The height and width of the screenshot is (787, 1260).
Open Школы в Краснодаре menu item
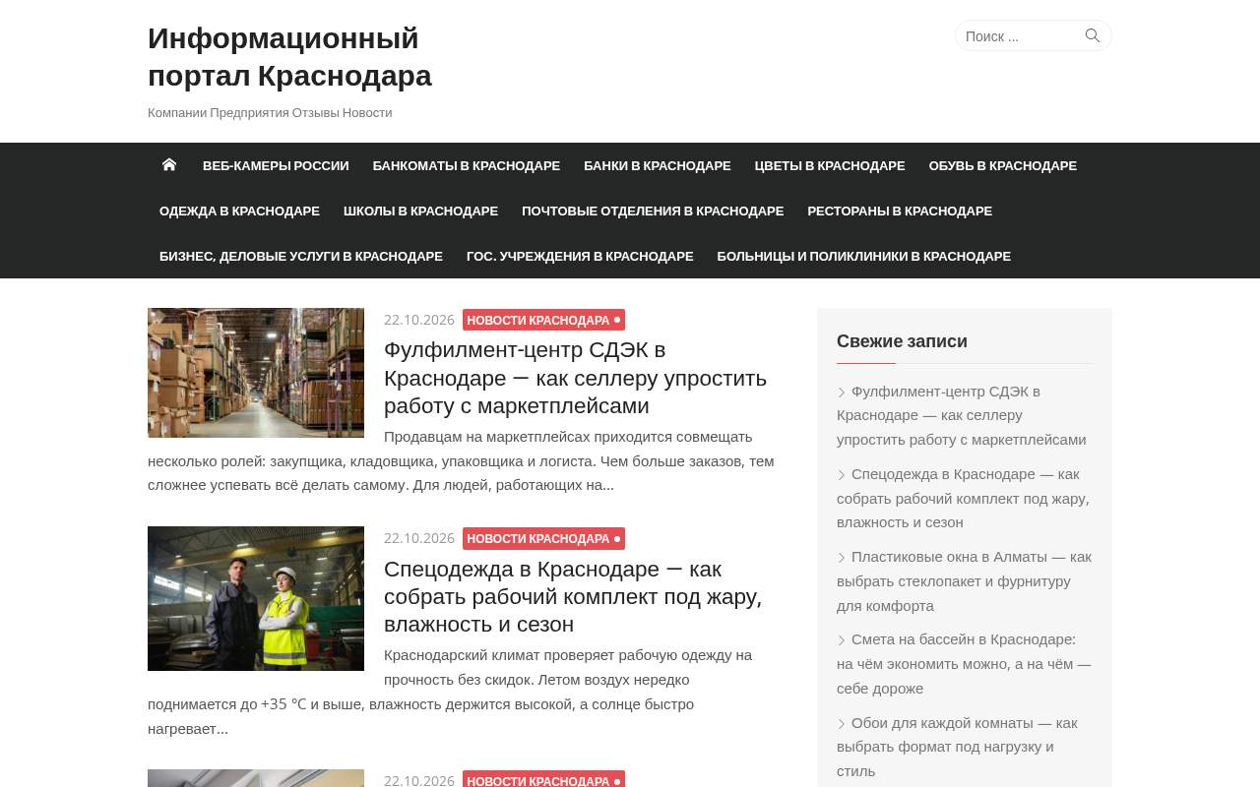[420, 211]
